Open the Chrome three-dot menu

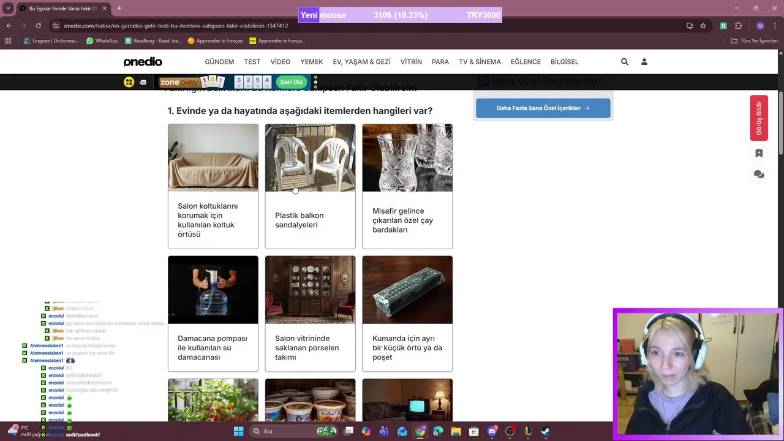[x=774, y=26]
